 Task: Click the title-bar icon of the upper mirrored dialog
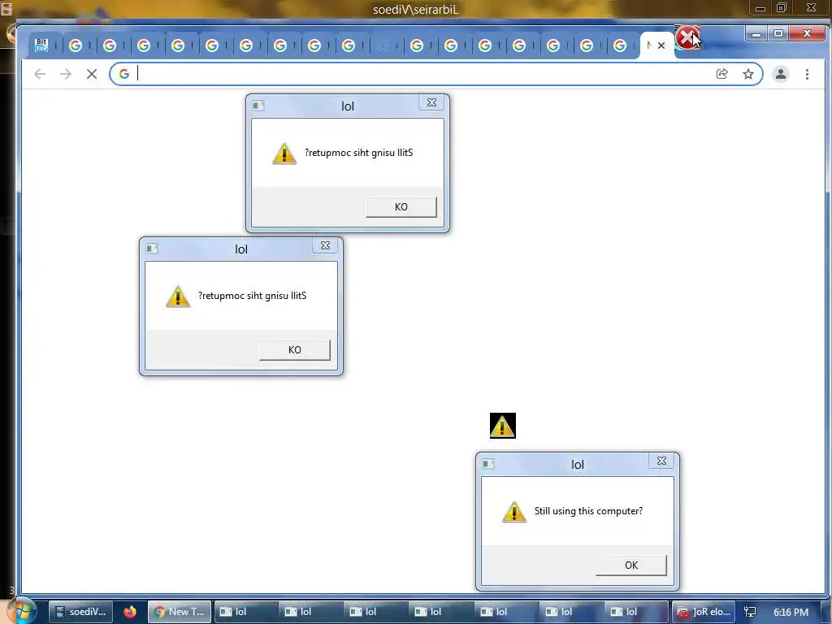click(x=258, y=106)
